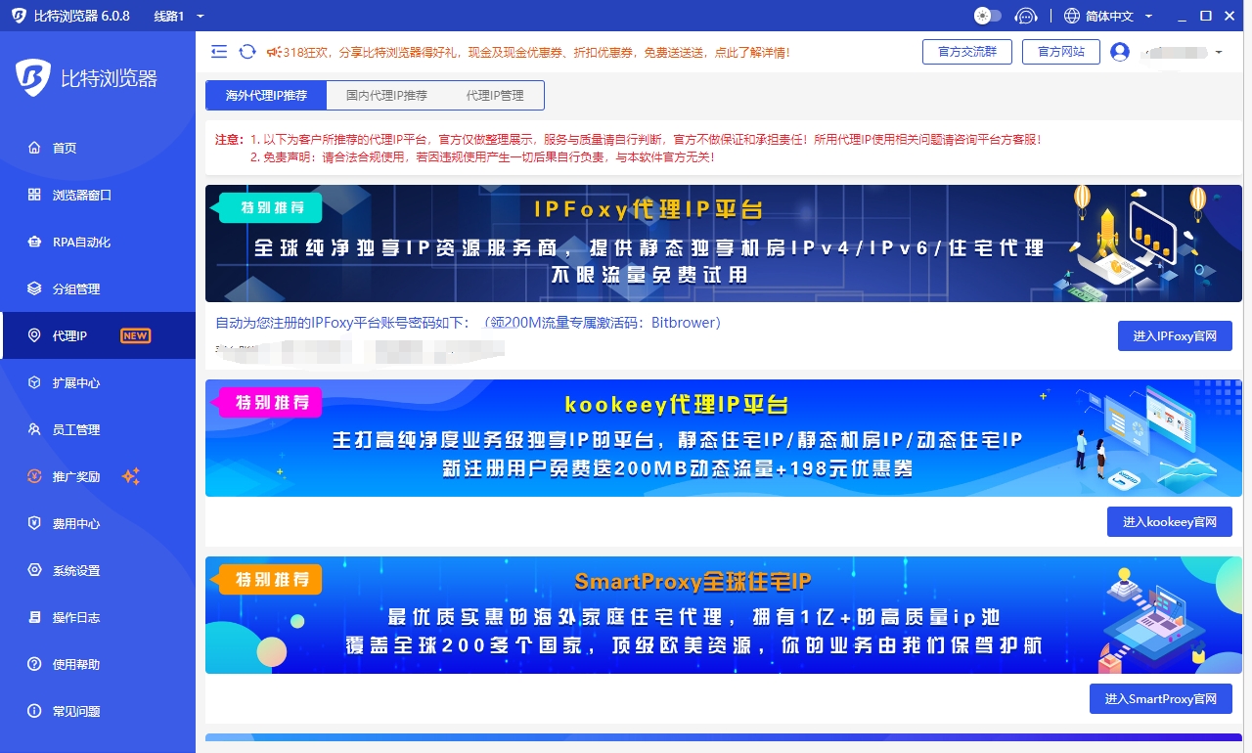Click 官方网站 button
Screen dimensions: 1252x753
[1061, 52]
